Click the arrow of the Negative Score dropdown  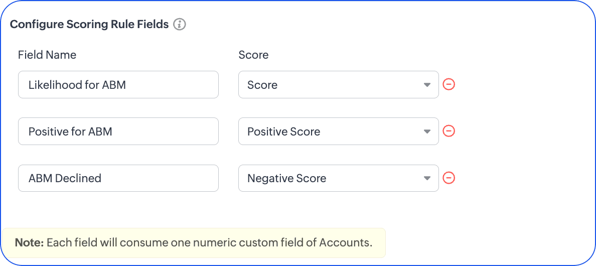pyautogui.click(x=427, y=178)
